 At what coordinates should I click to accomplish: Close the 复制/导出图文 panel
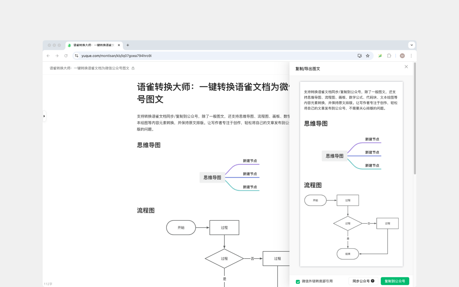[406, 67]
